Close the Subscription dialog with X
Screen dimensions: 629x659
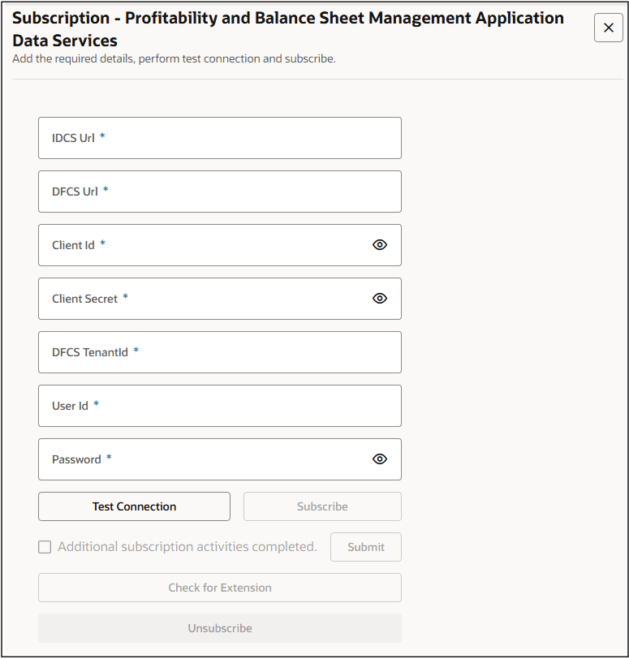(x=609, y=28)
